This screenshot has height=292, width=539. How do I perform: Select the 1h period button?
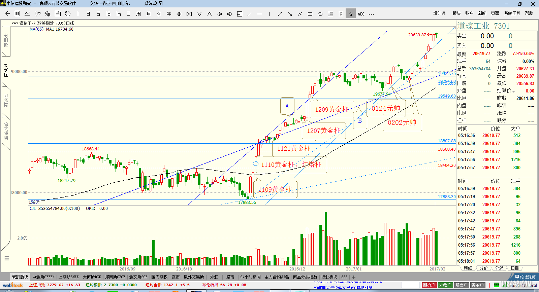click(118, 14)
